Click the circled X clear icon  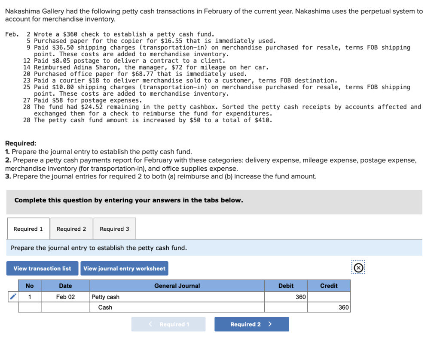(358, 268)
